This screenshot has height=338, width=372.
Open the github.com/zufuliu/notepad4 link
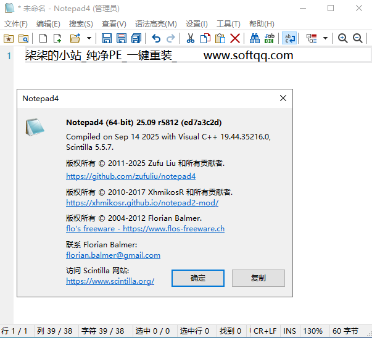pyautogui.click(x=131, y=176)
